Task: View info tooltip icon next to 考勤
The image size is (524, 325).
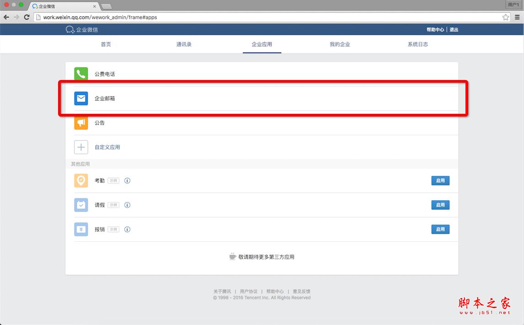Action: (127, 180)
